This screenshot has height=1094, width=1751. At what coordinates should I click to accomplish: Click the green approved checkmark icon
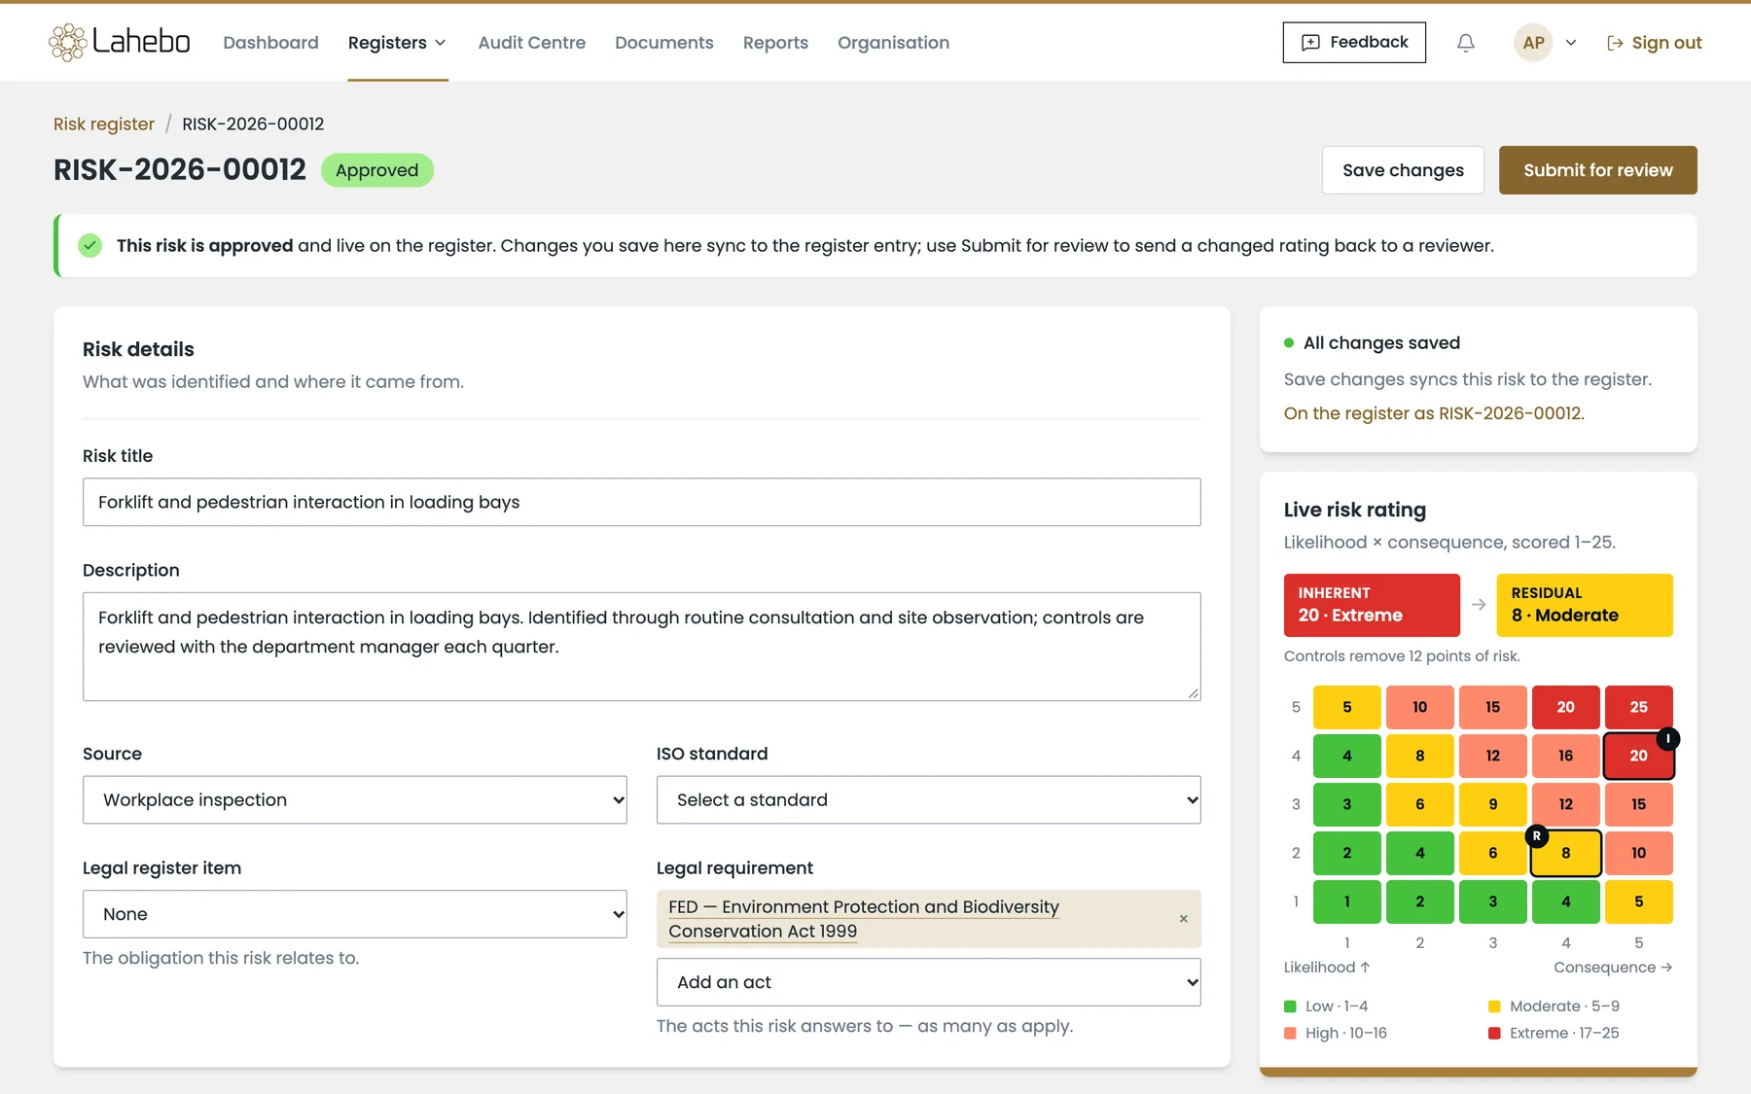(90, 245)
